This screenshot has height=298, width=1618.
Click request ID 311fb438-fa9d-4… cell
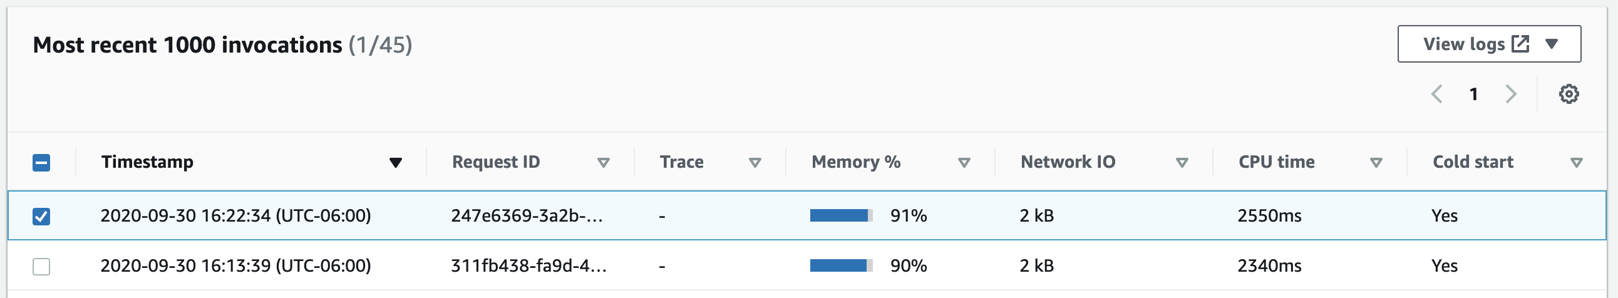[528, 266]
